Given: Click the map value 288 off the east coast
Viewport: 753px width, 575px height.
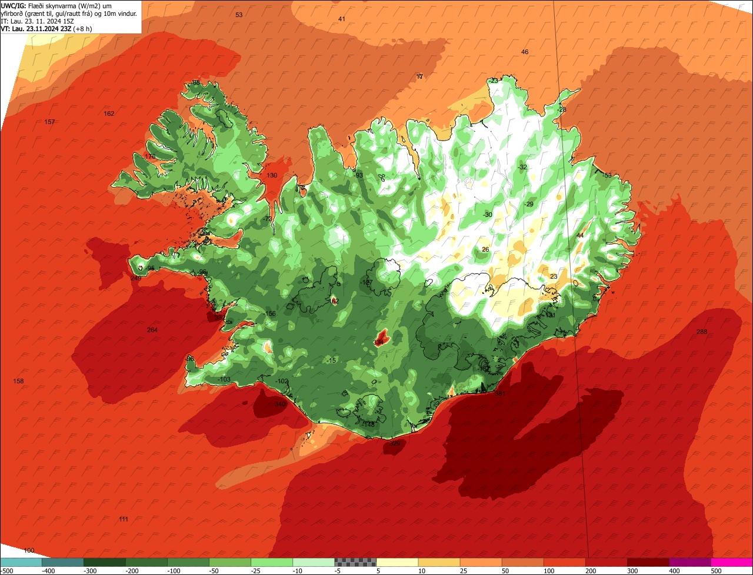Looking at the screenshot, I should point(702,332).
